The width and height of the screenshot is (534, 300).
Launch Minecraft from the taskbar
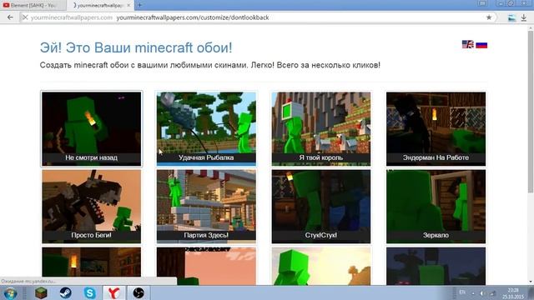click(x=41, y=292)
